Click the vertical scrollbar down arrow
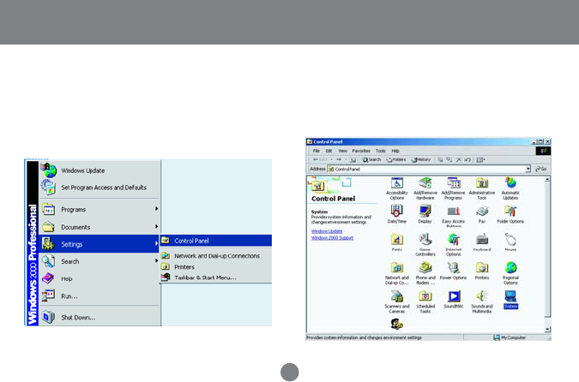 547,329
